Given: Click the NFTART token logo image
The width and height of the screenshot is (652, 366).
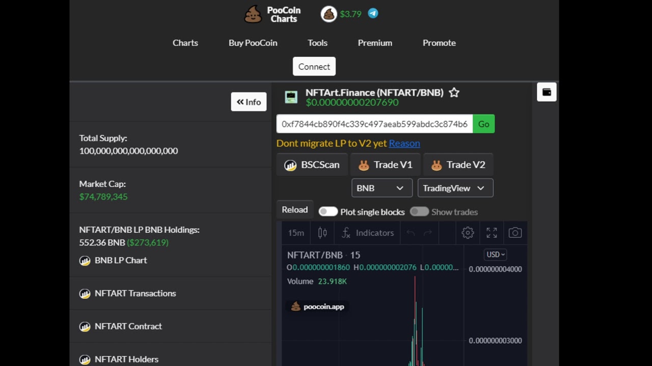Looking at the screenshot, I should pyautogui.click(x=291, y=97).
